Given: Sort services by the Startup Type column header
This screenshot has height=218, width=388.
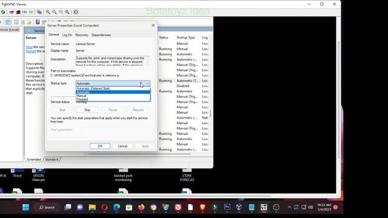Looking at the screenshot, I should [186, 38].
